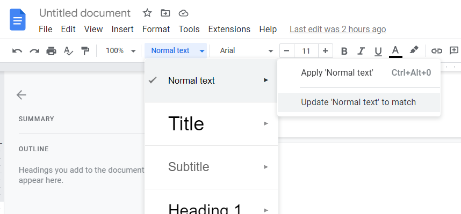Choose the Subtitle style
This screenshot has height=214, width=461.
coord(211,167)
